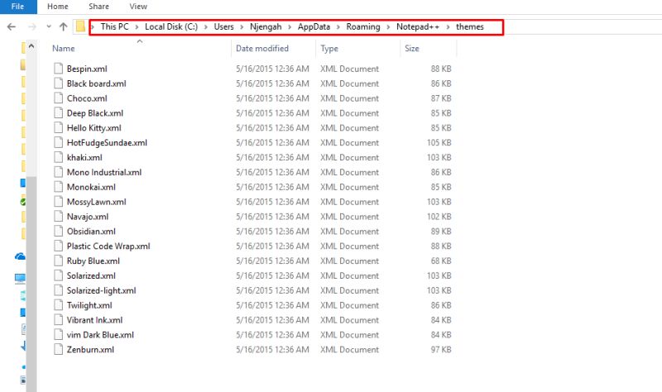Open the Share ribbon tab

coord(98,7)
